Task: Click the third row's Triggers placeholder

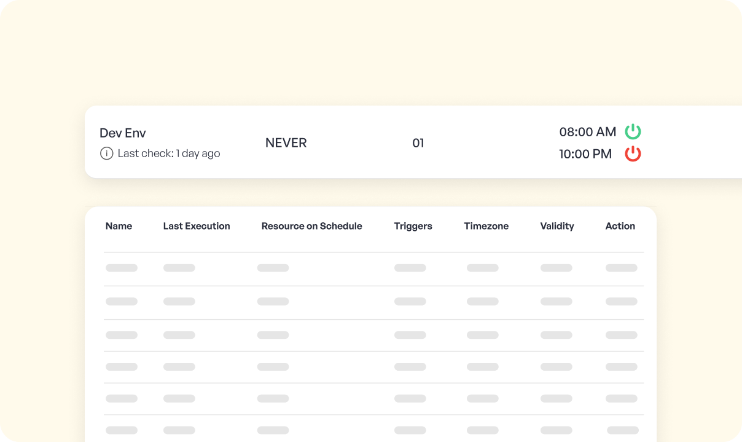Action: [x=410, y=335]
